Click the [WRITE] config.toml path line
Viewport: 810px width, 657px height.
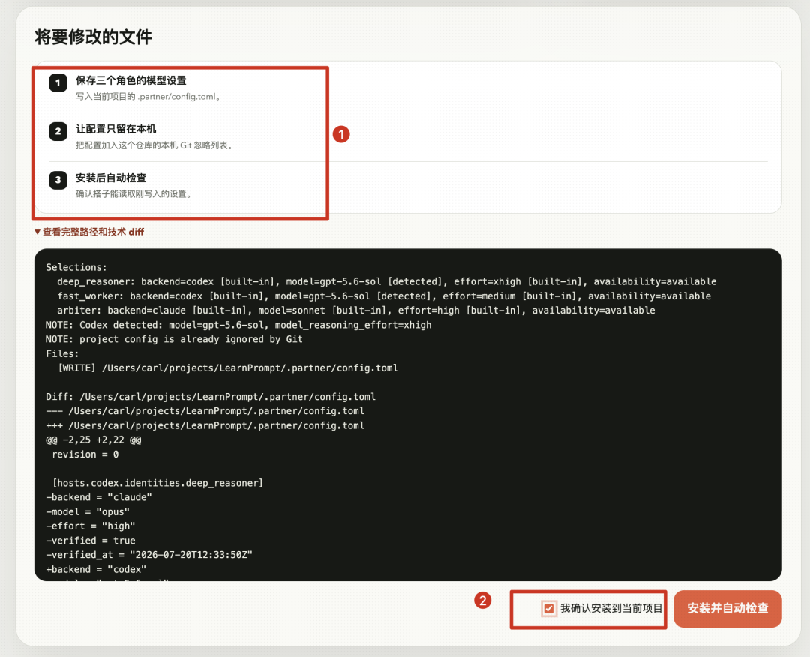pyautogui.click(x=228, y=367)
